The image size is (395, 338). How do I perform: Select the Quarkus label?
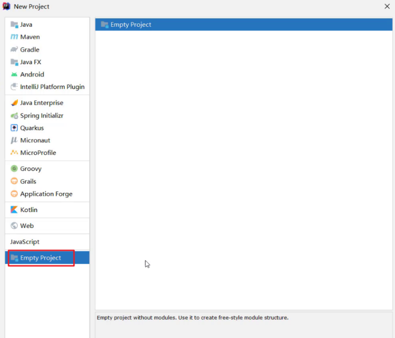tap(32, 128)
